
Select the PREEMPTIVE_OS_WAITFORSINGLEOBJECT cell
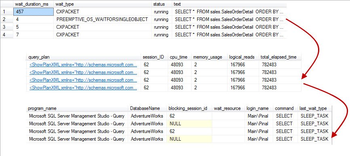103,19
